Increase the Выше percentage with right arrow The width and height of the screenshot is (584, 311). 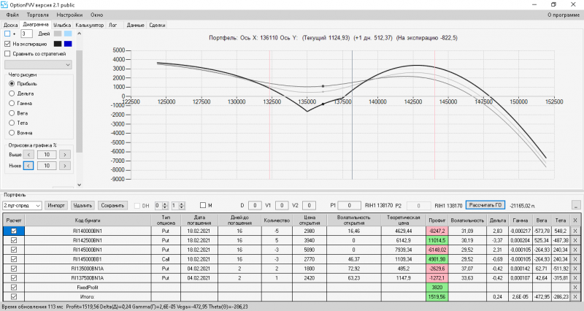click(65, 155)
